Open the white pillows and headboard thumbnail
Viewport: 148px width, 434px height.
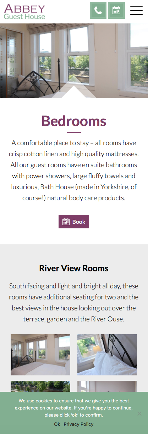coord(107,355)
